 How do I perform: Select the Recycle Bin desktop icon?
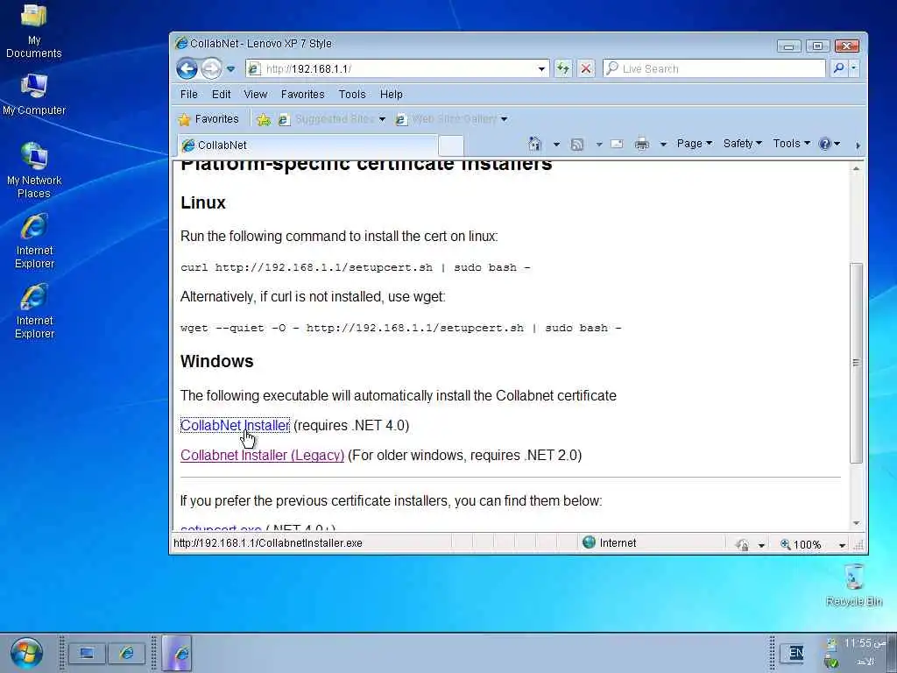pyautogui.click(x=854, y=584)
